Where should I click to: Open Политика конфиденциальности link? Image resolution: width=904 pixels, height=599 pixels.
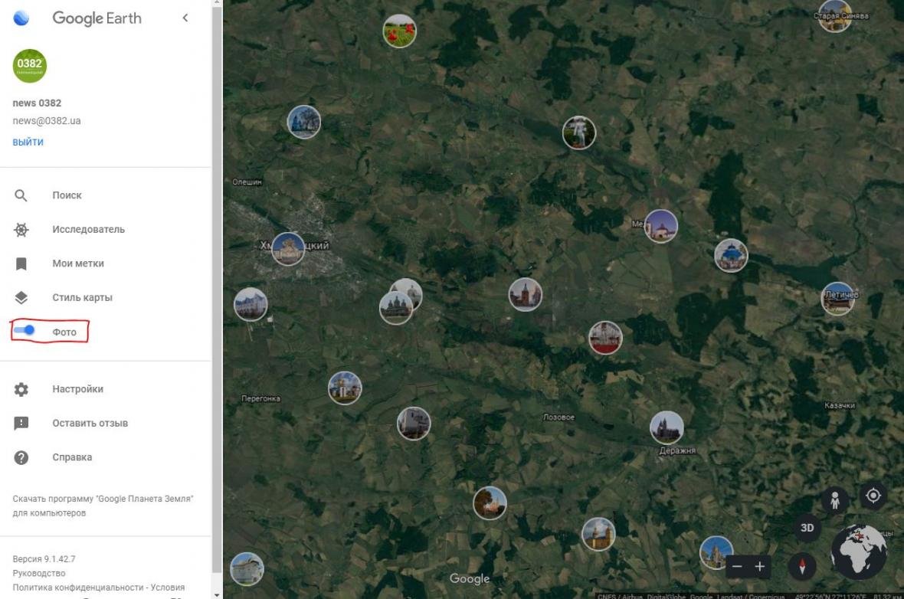coord(78,588)
